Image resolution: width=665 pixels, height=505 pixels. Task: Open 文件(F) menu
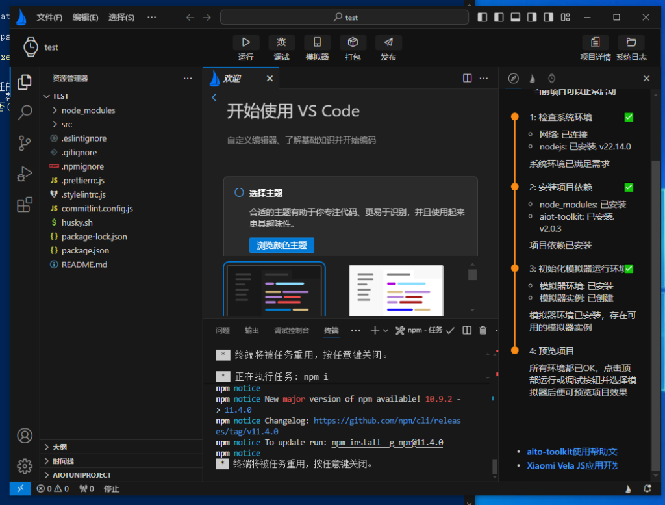click(49, 18)
